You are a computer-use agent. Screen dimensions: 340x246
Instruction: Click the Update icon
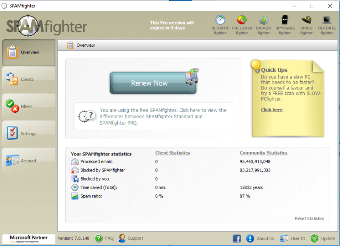tap(314, 238)
